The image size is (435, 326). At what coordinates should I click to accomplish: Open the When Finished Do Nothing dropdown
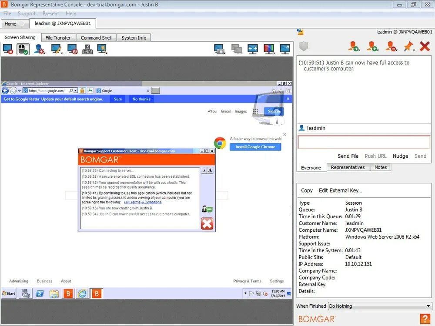click(380, 306)
